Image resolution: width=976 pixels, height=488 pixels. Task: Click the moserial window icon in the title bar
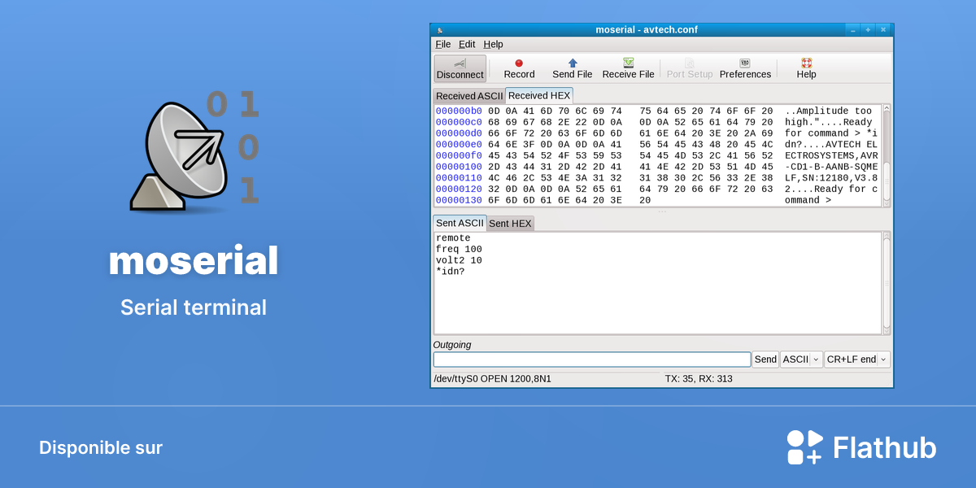pyautogui.click(x=440, y=30)
